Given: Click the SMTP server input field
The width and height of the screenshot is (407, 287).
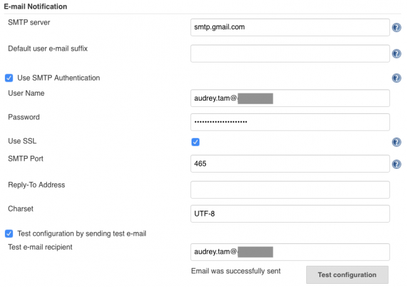Looking at the screenshot, I should 290,28.
